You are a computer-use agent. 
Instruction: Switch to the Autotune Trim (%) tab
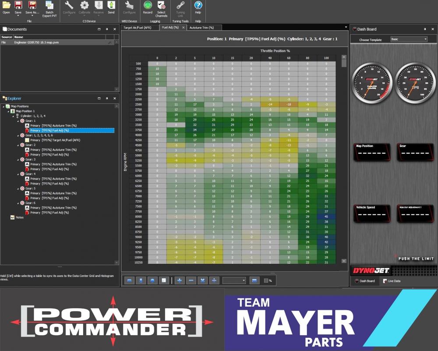point(202,27)
